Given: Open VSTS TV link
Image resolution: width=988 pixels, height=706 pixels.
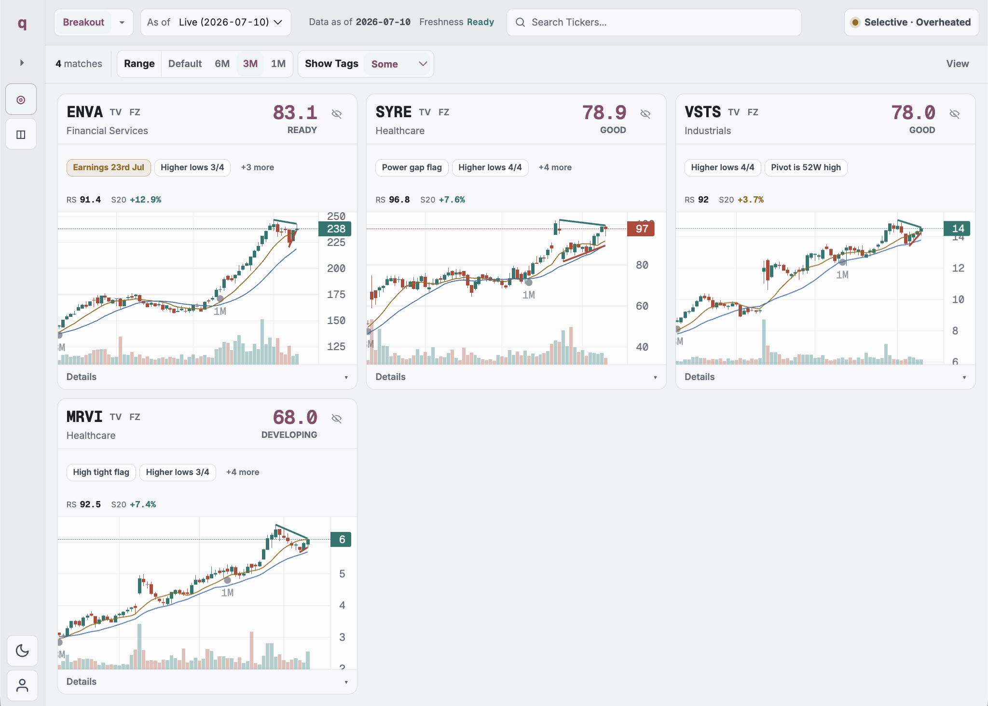Looking at the screenshot, I should click(x=734, y=112).
